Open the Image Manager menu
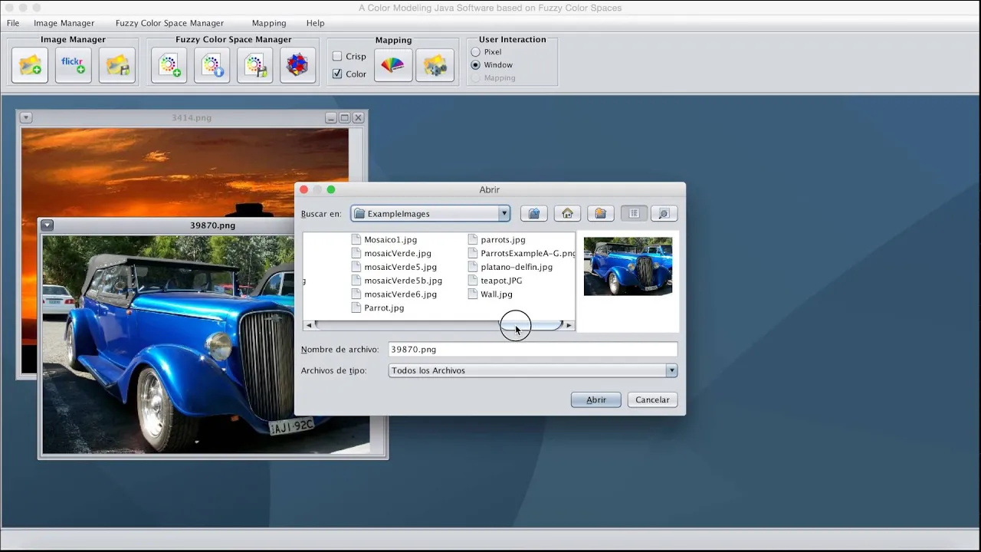 click(64, 23)
